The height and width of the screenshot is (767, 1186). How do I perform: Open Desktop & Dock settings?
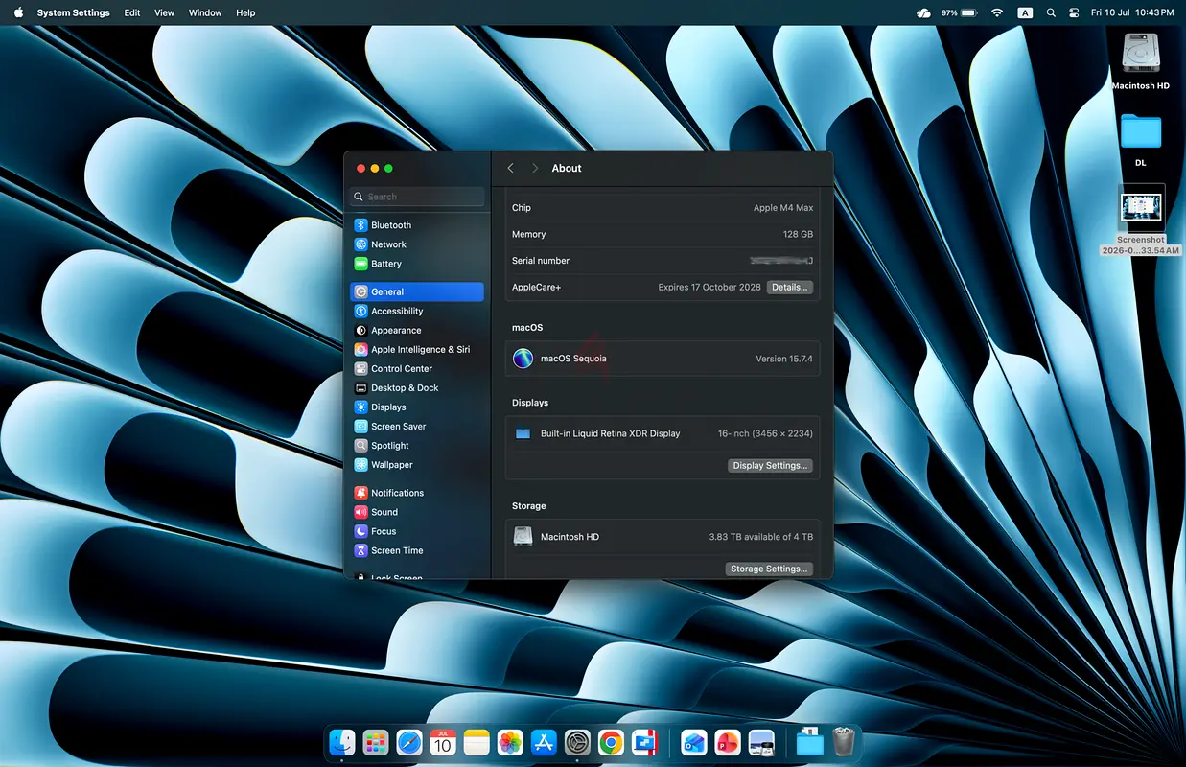(x=417, y=388)
